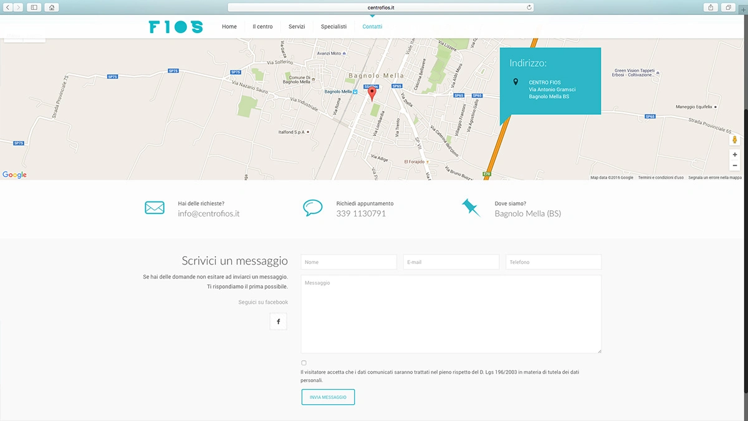
Task: Open the Safari home page button
Action: click(x=52, y=7)
